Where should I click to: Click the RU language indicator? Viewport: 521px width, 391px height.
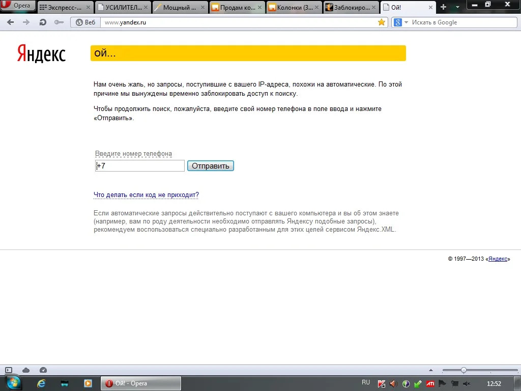click(x=365, y=382)
